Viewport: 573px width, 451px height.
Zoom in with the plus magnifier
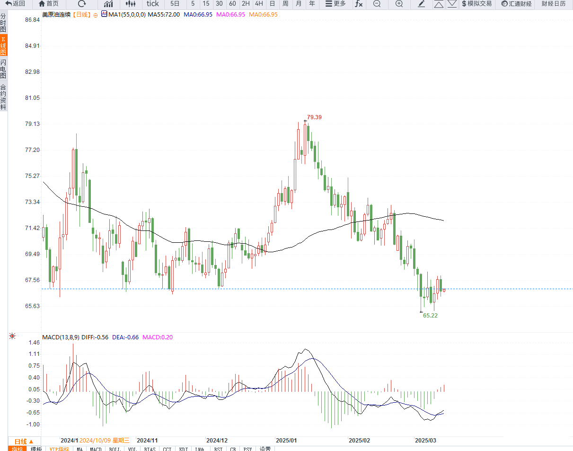click(x=399, y=4)
